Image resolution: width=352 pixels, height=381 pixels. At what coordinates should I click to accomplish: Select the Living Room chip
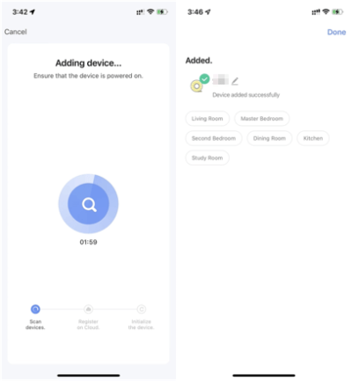tap(208, 119)
